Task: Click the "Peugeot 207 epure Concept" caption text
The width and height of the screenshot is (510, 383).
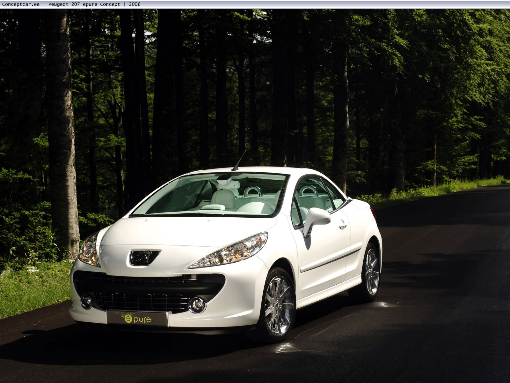Action: (84, 4)
